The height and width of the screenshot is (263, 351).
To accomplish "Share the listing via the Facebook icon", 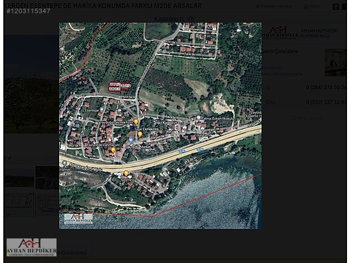I will tap(335, 7).
